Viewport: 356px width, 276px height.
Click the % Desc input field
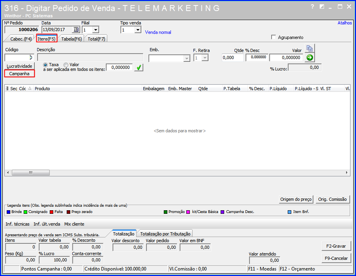tap(257, 57)
